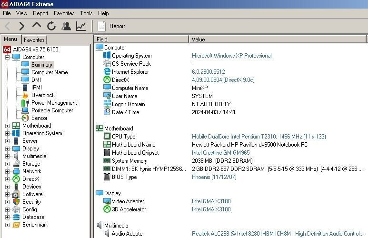
Task: Click the Benchmark icon in the tree
Action: coord(16,225)
